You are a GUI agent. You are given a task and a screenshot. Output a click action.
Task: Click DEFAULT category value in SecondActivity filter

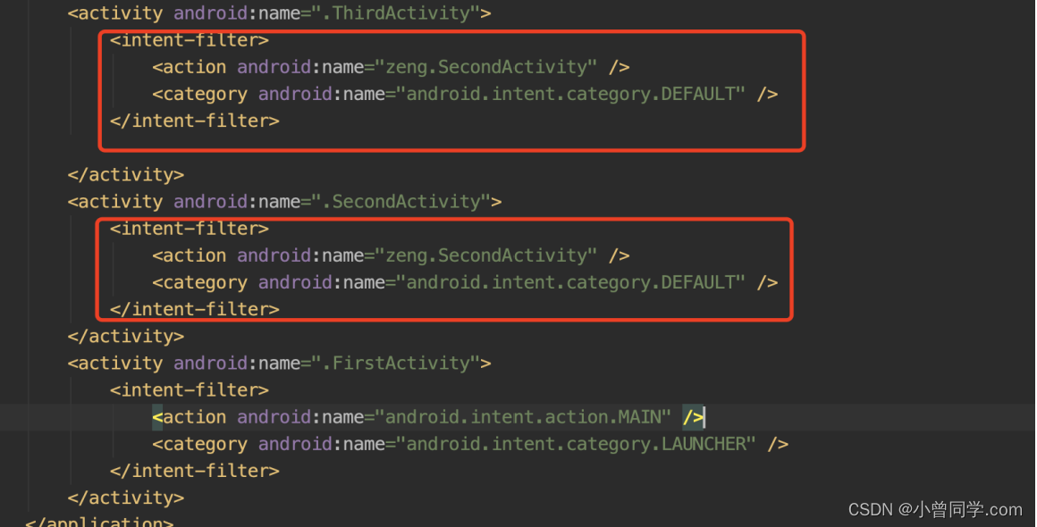coord(570,282)
